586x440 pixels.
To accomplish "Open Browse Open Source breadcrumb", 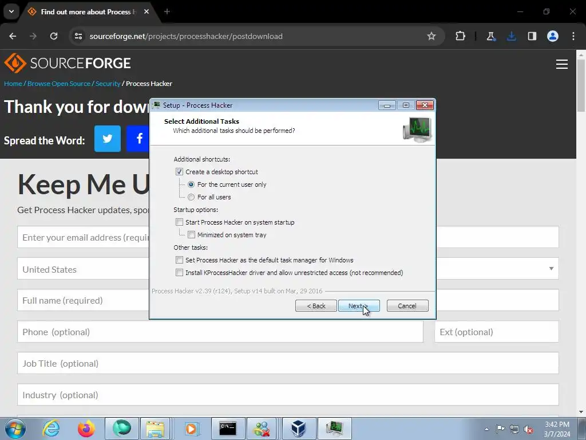I will [x=59, y=84].
